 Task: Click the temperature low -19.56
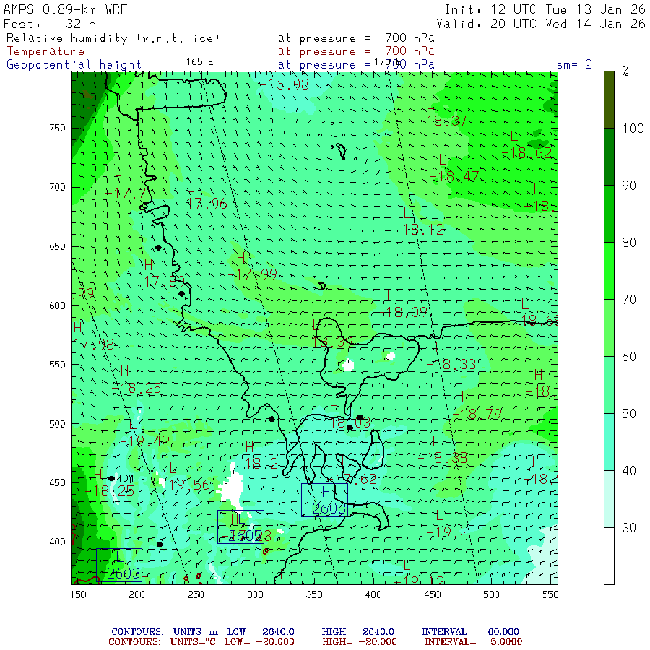[186, 485]
